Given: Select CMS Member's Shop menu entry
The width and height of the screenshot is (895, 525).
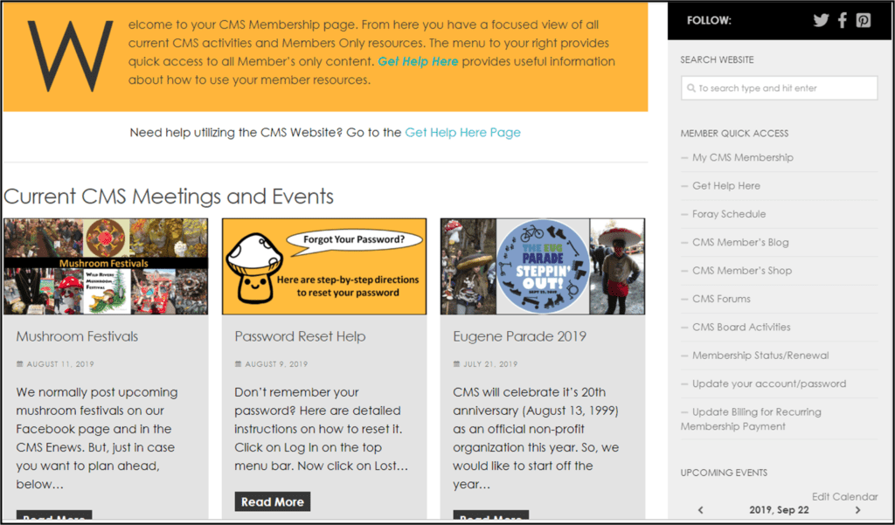Looking at the screenshot, I should 742,271.
